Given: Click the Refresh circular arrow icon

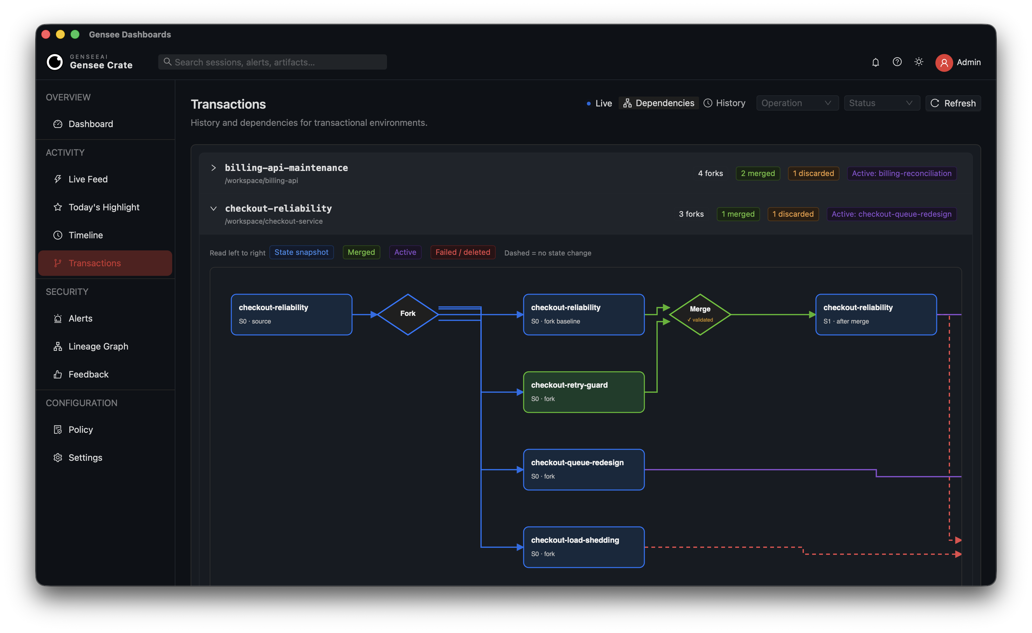Looking at the screenshot, I should (935, 103).
